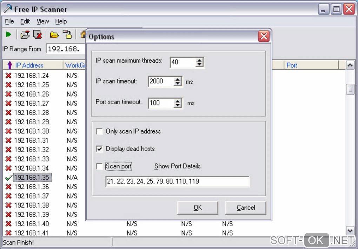Minimize the Free IP Scanner window
Image resolution: width=358 pixels, height=249 pixels.
point(323,9)
